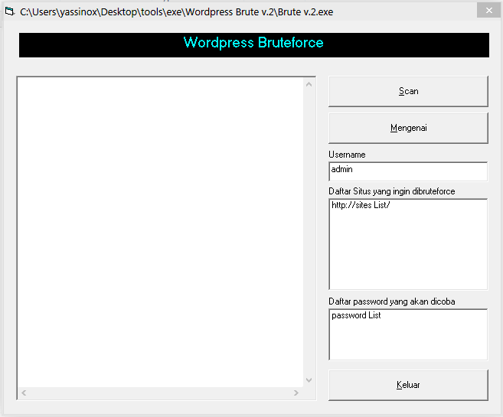Click the Scan button
Screen dimensions: 503x417
click(408, 91)
